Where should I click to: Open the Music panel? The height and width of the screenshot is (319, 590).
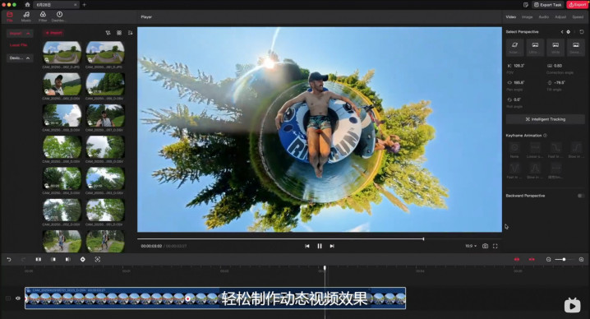point(26,16)
